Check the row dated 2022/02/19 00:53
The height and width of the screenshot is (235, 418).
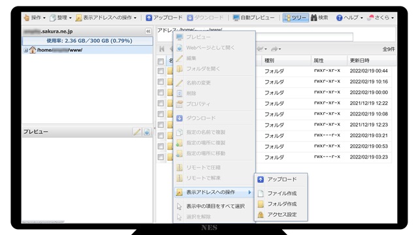point(161,146)
